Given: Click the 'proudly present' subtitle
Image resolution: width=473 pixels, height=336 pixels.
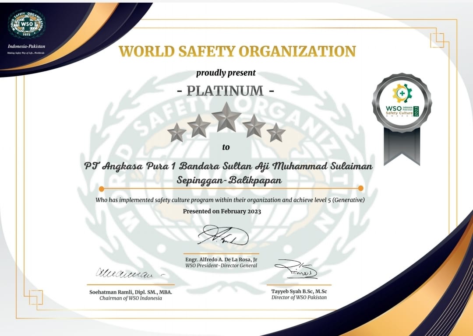Looking at the screenshot, I should coord(226,73).
